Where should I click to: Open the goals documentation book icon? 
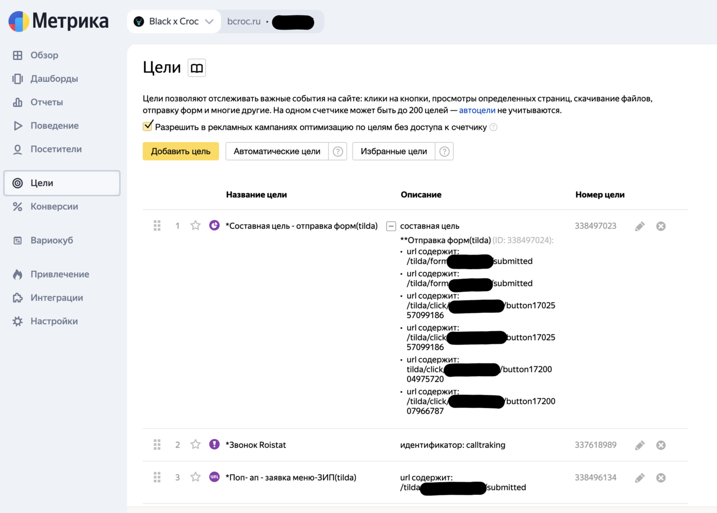coord(197,68)
